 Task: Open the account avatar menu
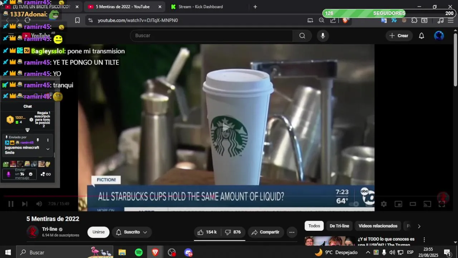click(x=439, y=35)
